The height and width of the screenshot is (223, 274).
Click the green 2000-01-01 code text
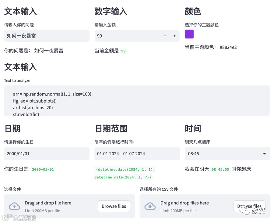pos(43,169)
